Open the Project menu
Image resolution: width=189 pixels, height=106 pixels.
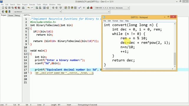point(25,4)
